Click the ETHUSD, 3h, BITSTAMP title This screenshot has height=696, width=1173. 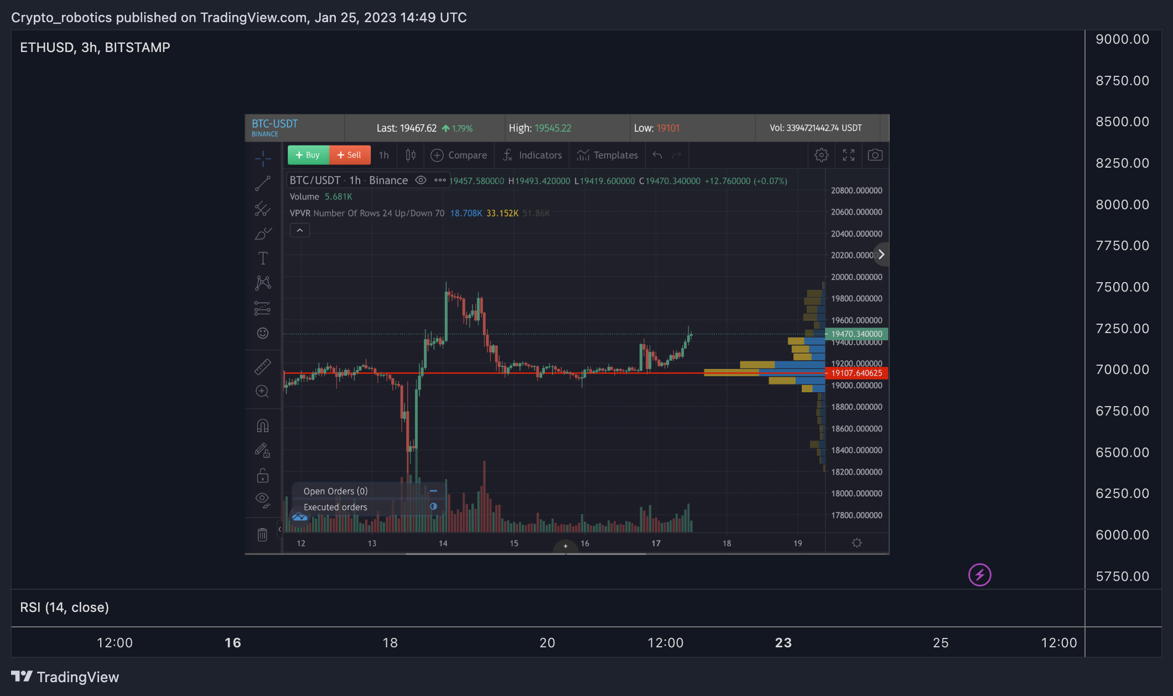(95, 48)
